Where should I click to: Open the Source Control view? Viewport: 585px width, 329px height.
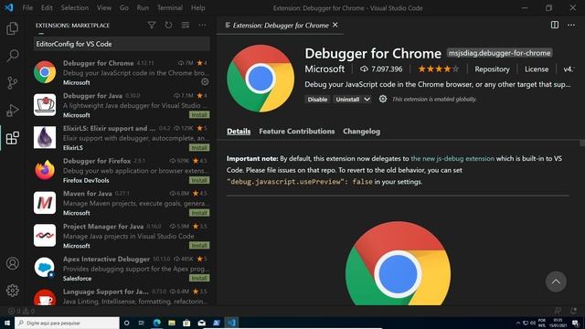pyautogui.click(x=12, y=83)
